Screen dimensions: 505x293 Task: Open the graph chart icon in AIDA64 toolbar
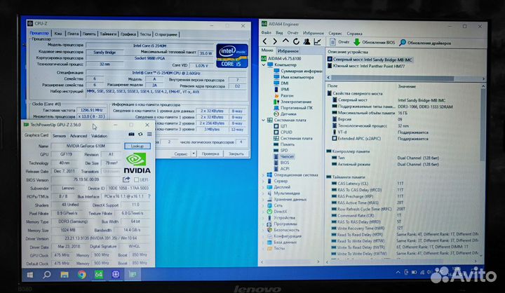tap(317, 41)
